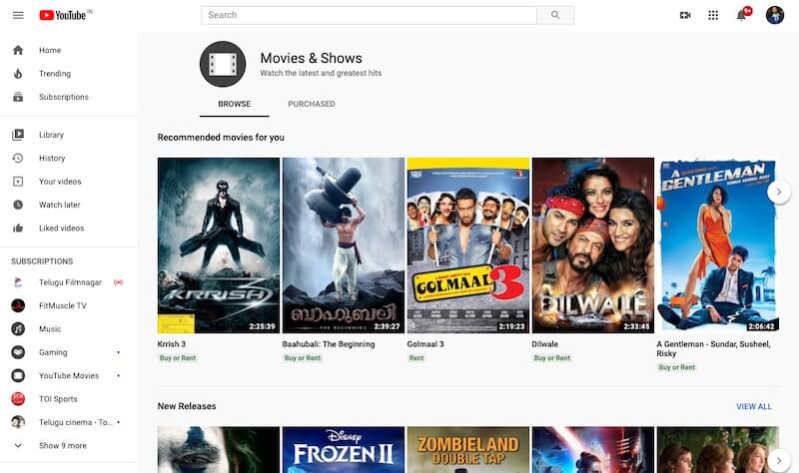The height and width of the screenshot is (473, 799).
Task: Open Liked videos in sidebar
Action: coord(61,229)
